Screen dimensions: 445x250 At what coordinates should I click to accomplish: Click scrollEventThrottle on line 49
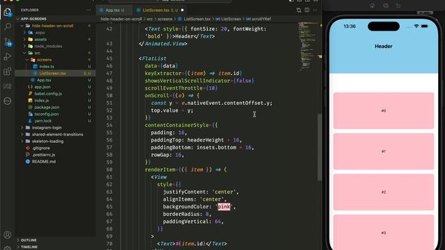tap(173, 88)
